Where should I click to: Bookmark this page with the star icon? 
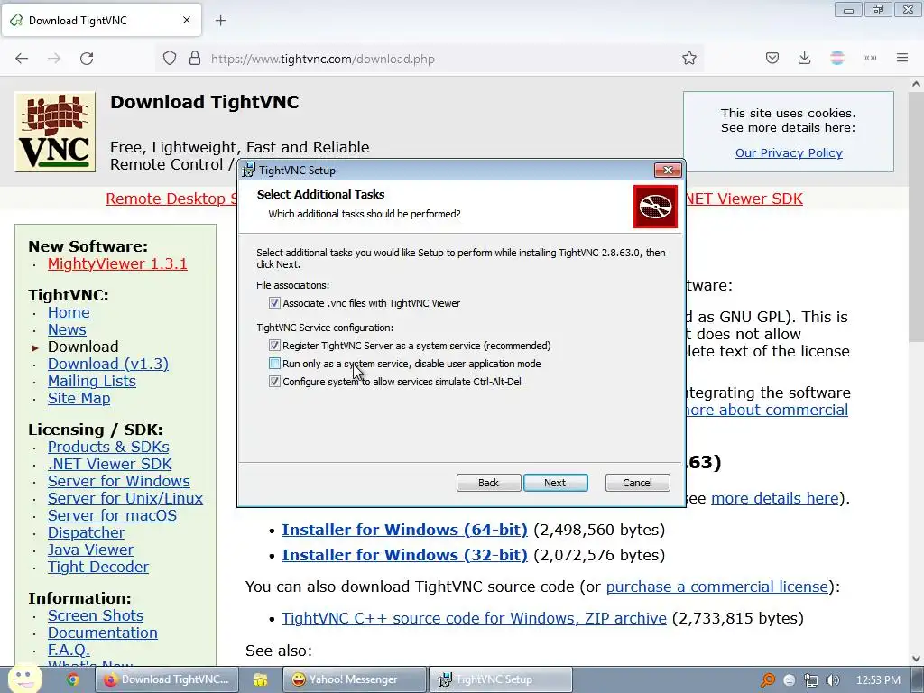click(x=688, y=59)
